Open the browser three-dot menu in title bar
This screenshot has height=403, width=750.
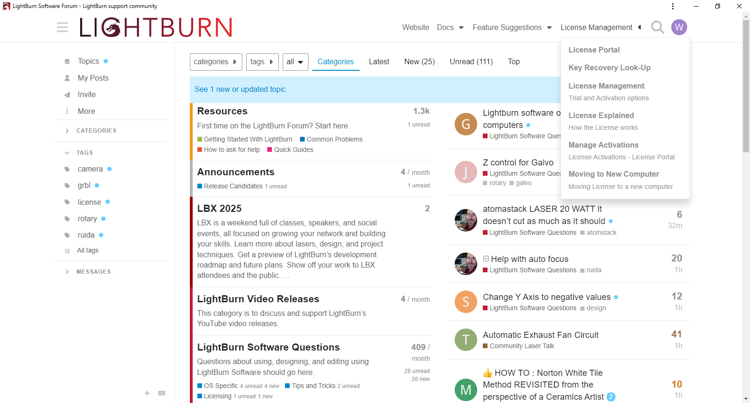(x=673, y=6)
